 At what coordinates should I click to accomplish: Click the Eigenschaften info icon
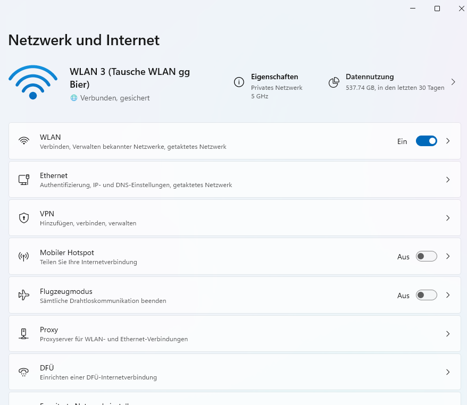(239, 82)
